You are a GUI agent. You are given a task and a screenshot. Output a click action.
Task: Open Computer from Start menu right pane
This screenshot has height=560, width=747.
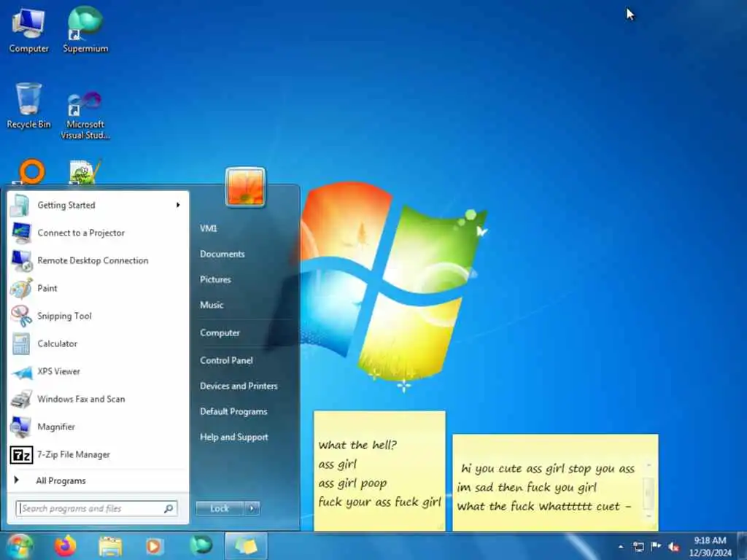click(x=220, y=332)
